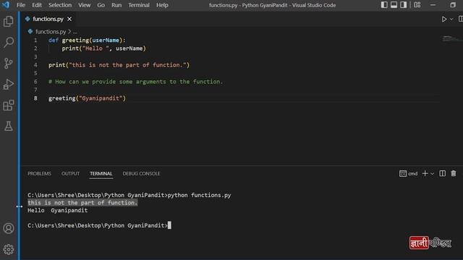Open the File menu
463x260 pixels.
point(21,5)
